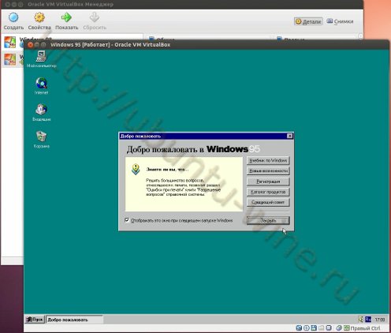The height and width of the screenshot is (333, 391).
Task: Click the VirtualBox hard disk activity status icon
Action: (299, 328)
